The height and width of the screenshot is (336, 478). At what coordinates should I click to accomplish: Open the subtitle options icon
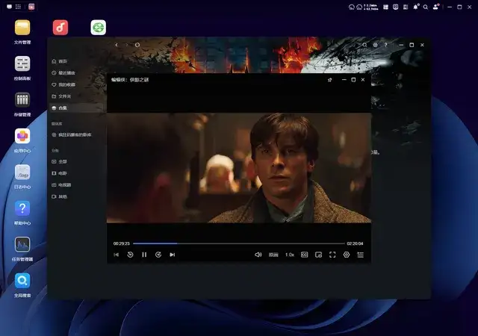point(304,255)
